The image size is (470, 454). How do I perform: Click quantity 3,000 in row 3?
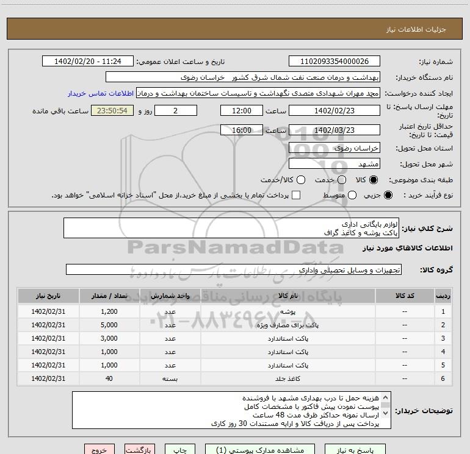click(x=109, y=338)
